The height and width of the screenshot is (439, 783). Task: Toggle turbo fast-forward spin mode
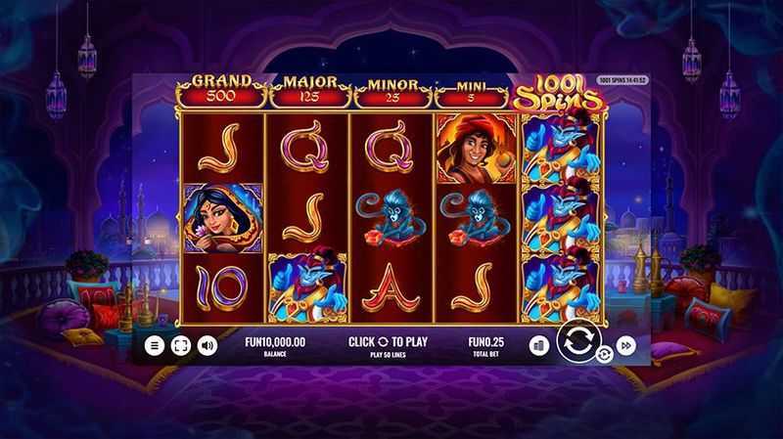tap(625, 345)
